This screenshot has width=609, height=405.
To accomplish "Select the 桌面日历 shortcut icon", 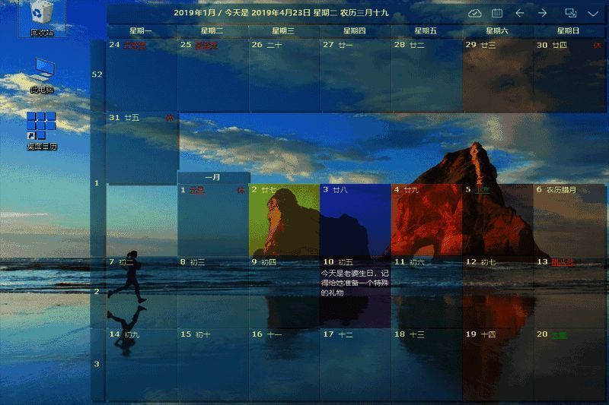I will [42, 131].
